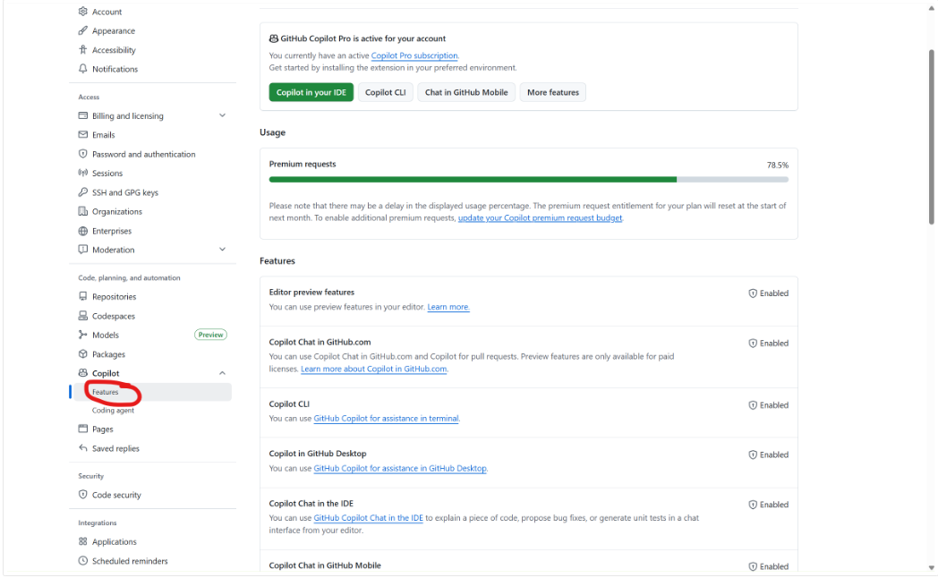
Task: Expand the Billing and licensing section chevron
Action: click(x=223, y=115)
